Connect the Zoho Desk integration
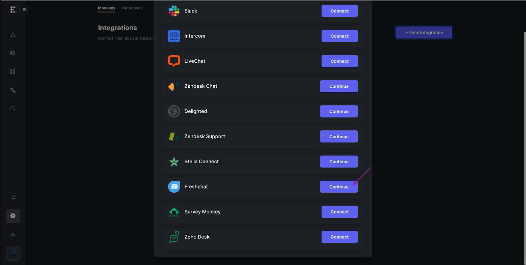 tap(340, 237)
